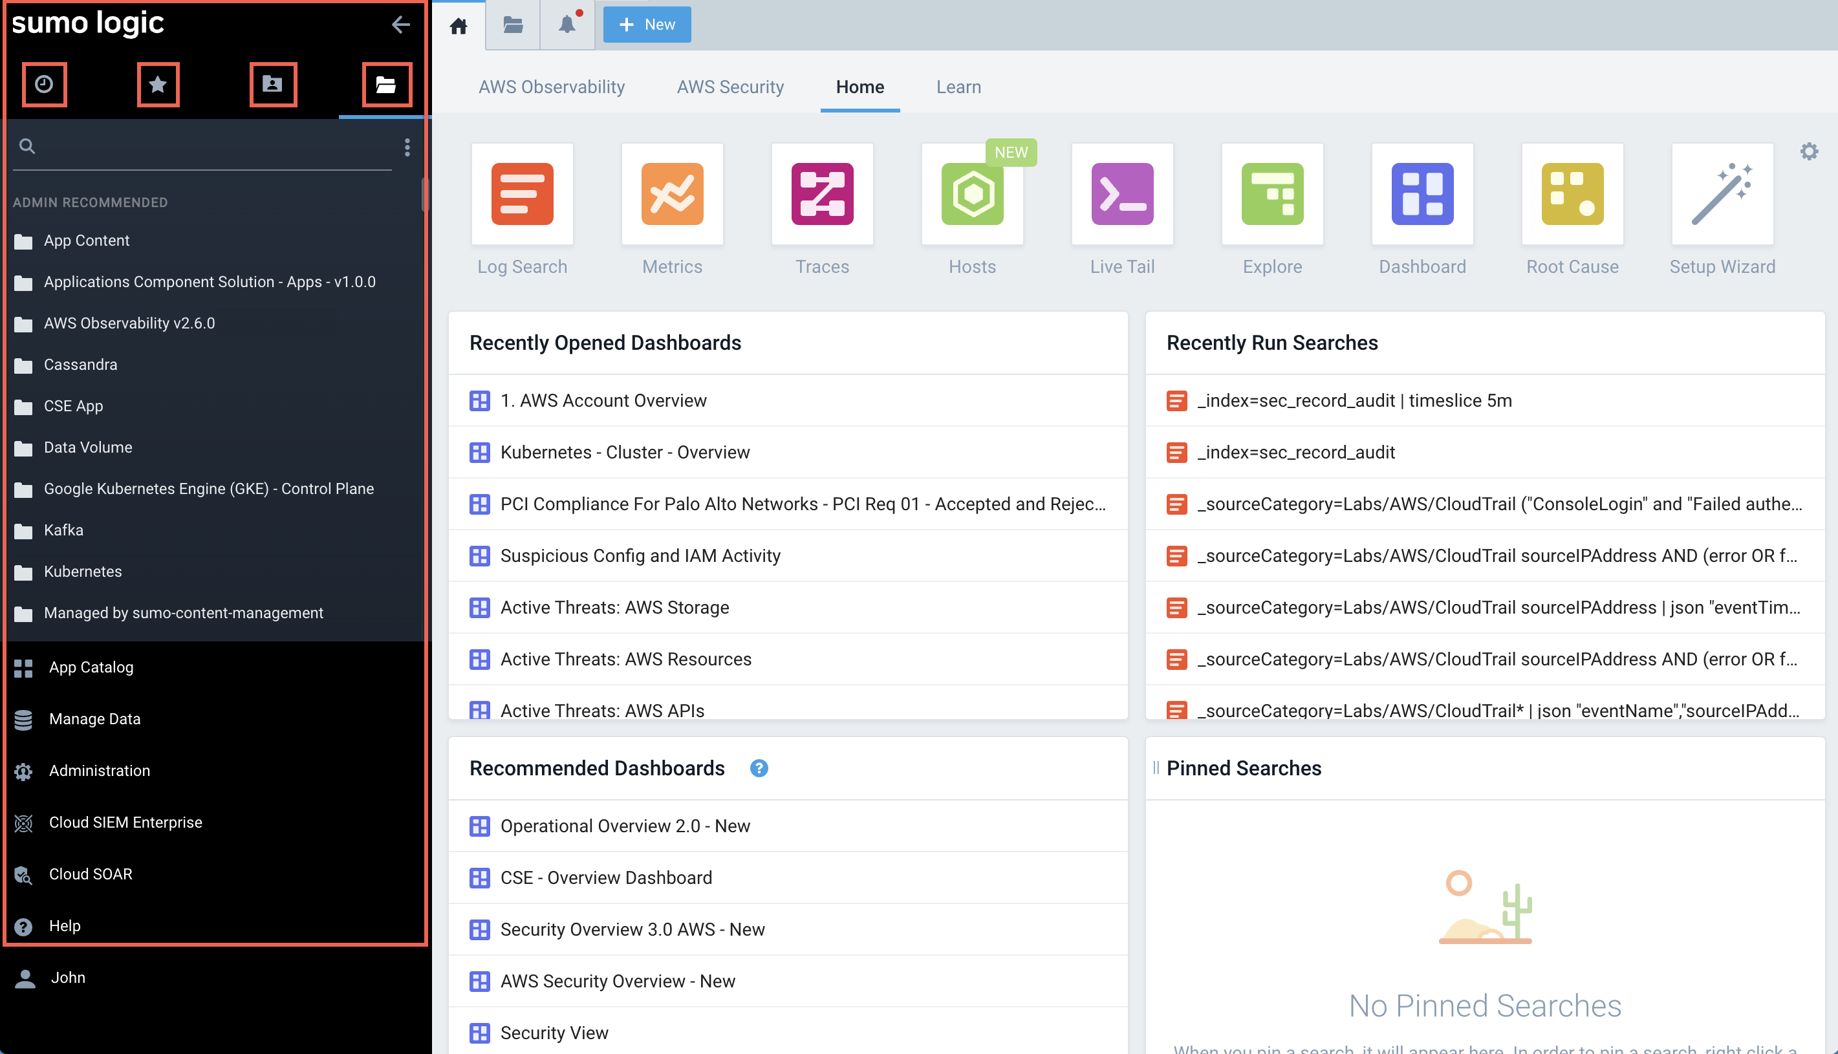Collapse the sidebar with the back arrow
Viewport: 1838px width, 1054px height.
(400, 25)
